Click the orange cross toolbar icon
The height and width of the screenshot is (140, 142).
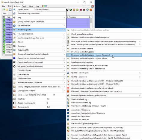[x=91, y=10]
